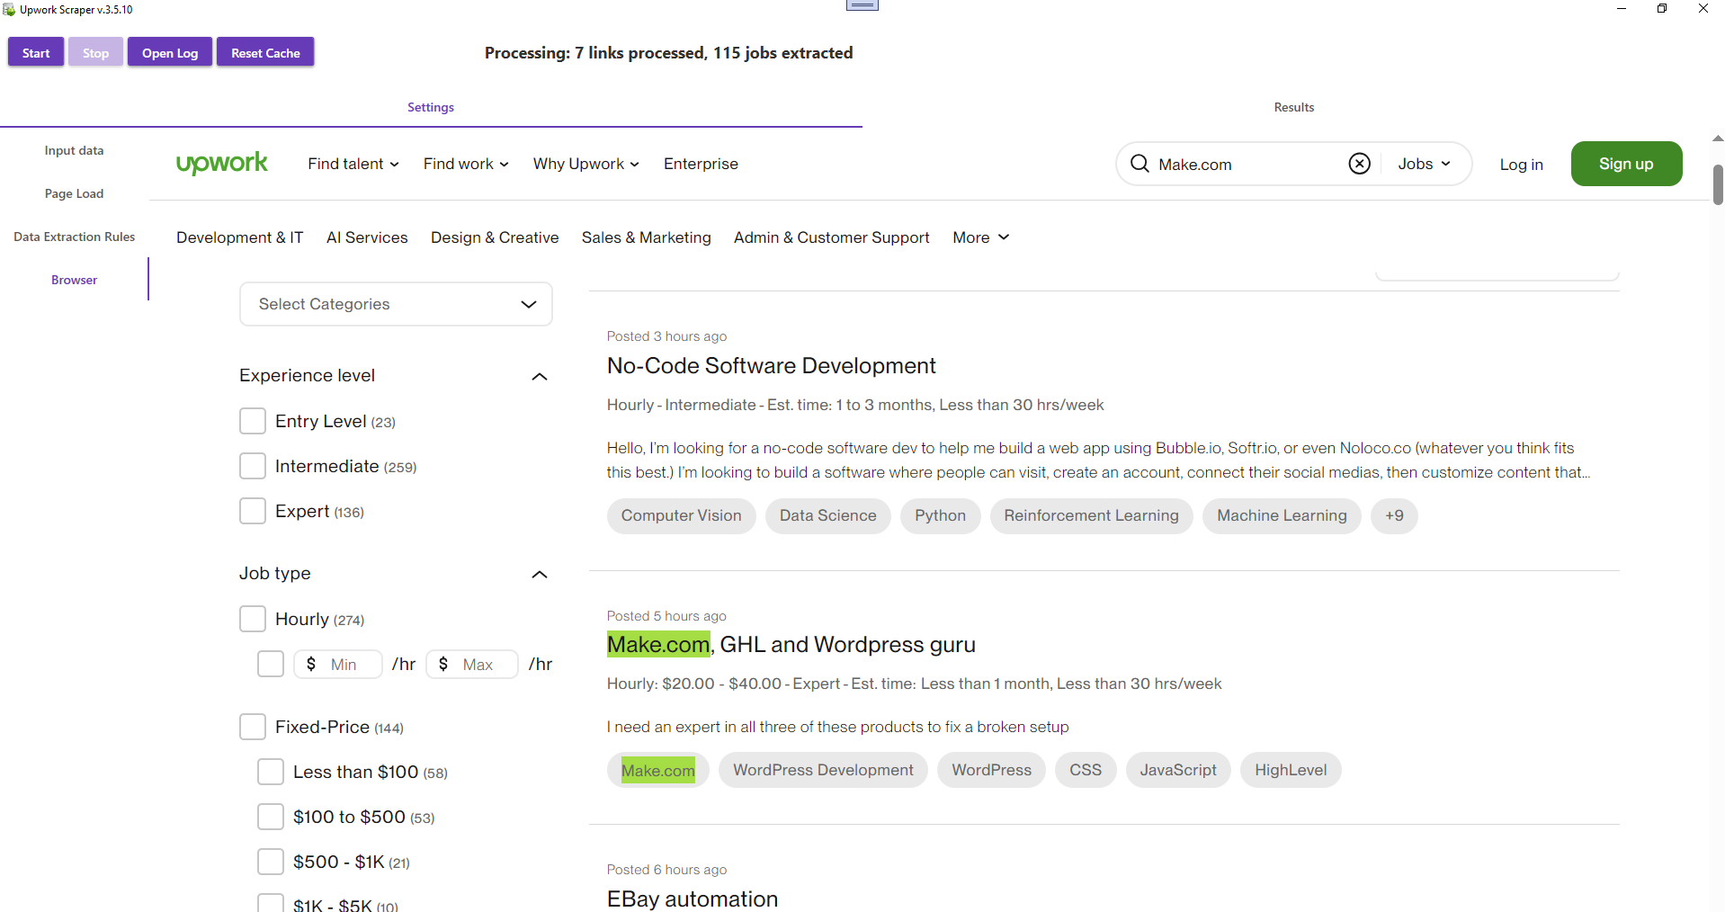1725x912 pixels.
Task: Select the Browser section in the sidebar
Action: pos(74,279)
